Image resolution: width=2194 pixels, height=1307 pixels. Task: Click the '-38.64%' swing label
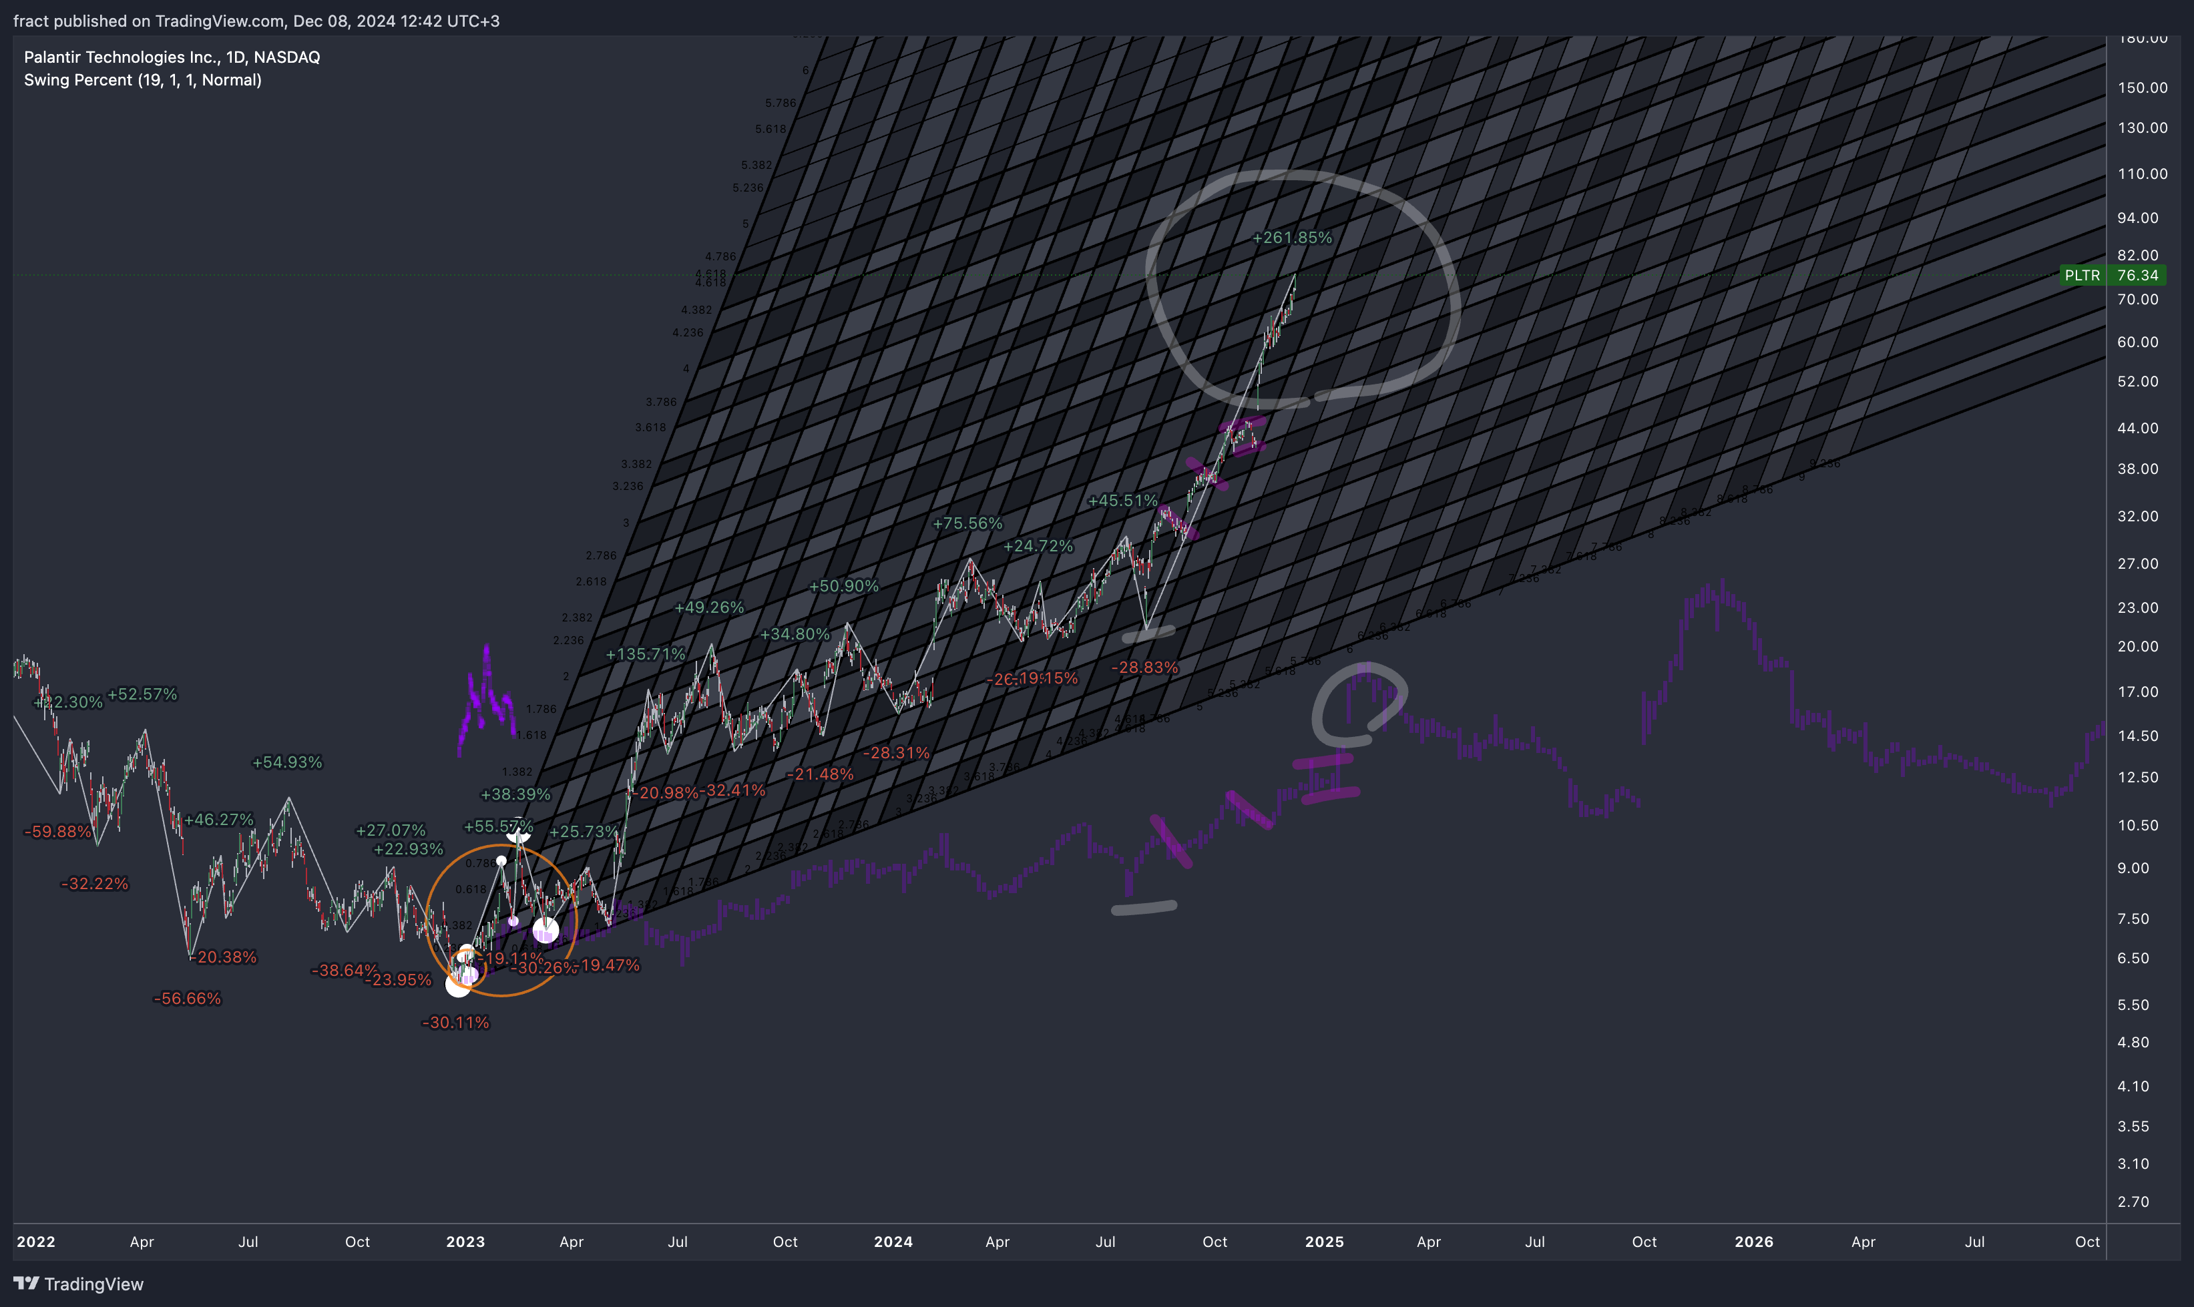pos(345,971)
